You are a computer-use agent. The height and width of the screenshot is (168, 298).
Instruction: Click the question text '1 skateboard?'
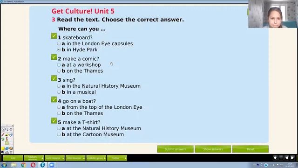(x=75, y=37)
